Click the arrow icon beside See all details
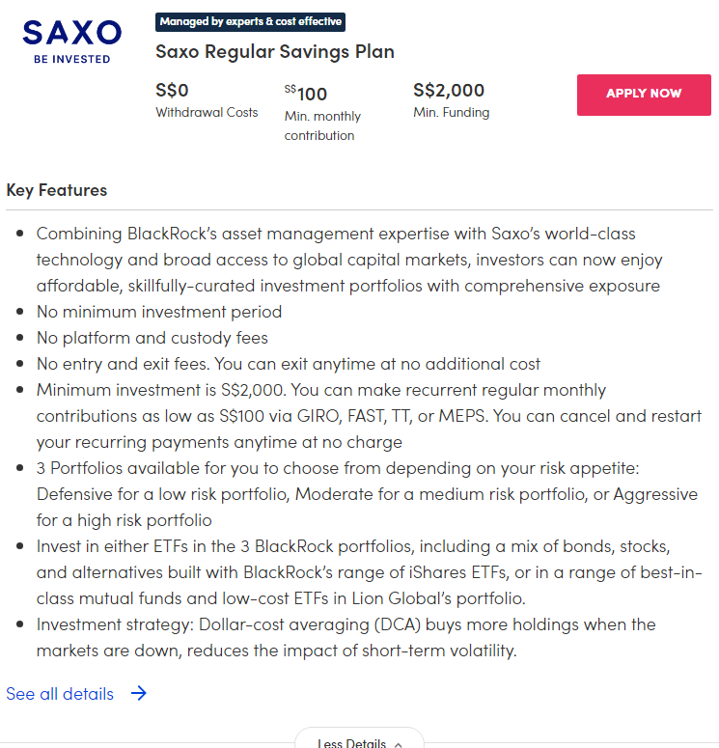The image size is (719, 748). coord(139,693)
